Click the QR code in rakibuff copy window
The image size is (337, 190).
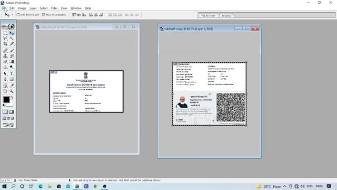(231, 107)
